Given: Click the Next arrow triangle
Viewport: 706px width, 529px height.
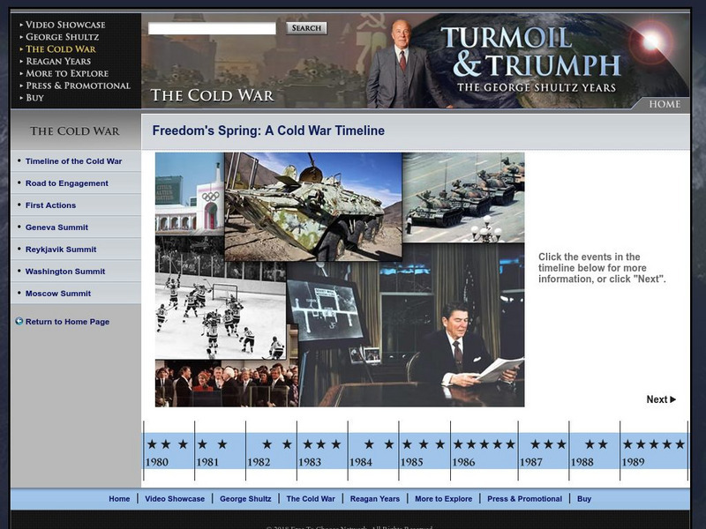Looking at the screenshot, I should click(x=673, y=399).
